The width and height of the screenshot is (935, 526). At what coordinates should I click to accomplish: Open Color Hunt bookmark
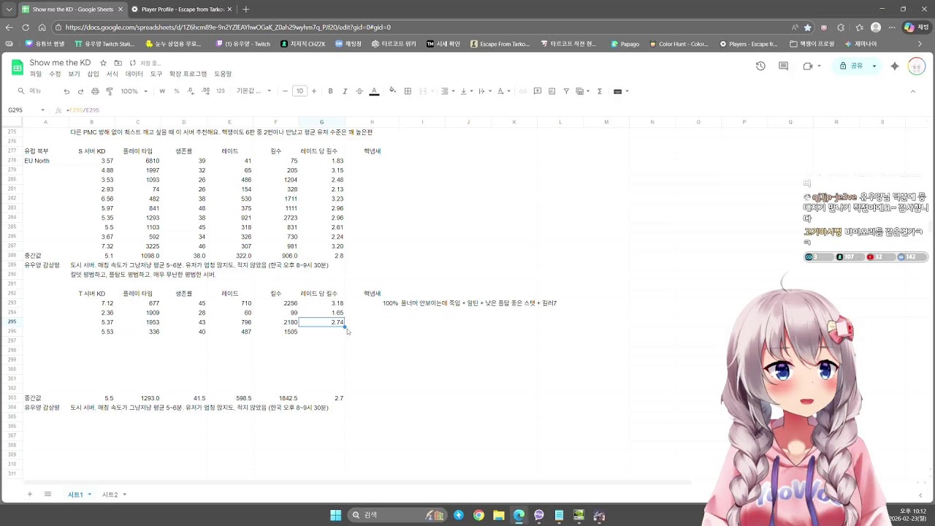pos(678,44)
